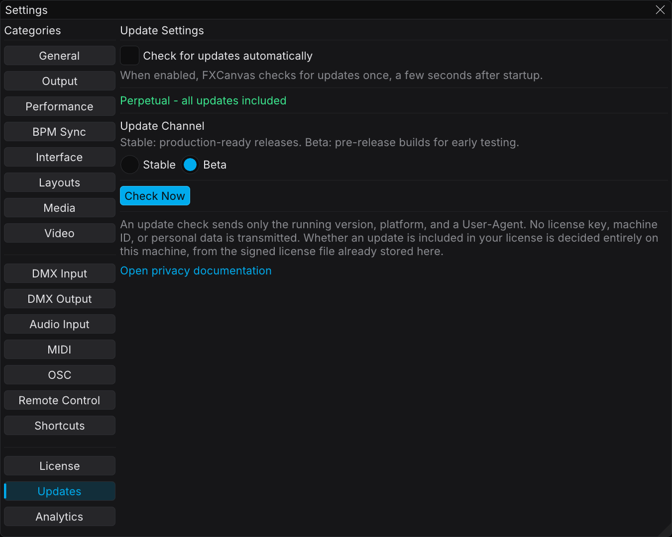Select the Shortcuts category

pos(60,426)
